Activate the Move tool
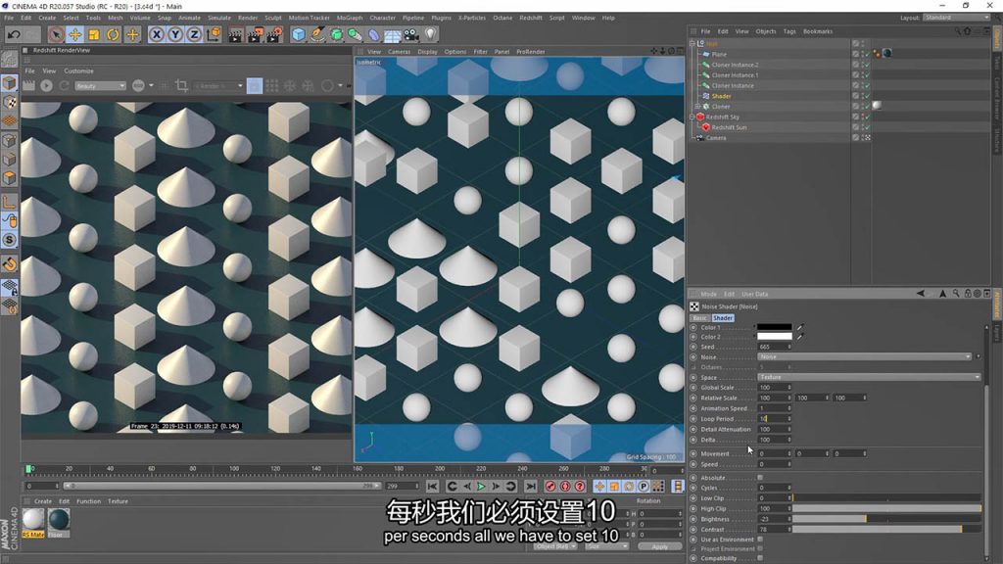This screenshot has width=1003, height=564. 74,34
